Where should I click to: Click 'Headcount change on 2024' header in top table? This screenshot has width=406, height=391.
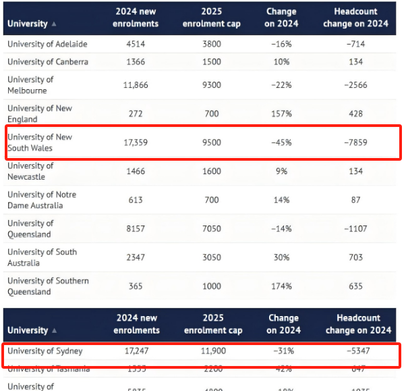tap(356, 18)
